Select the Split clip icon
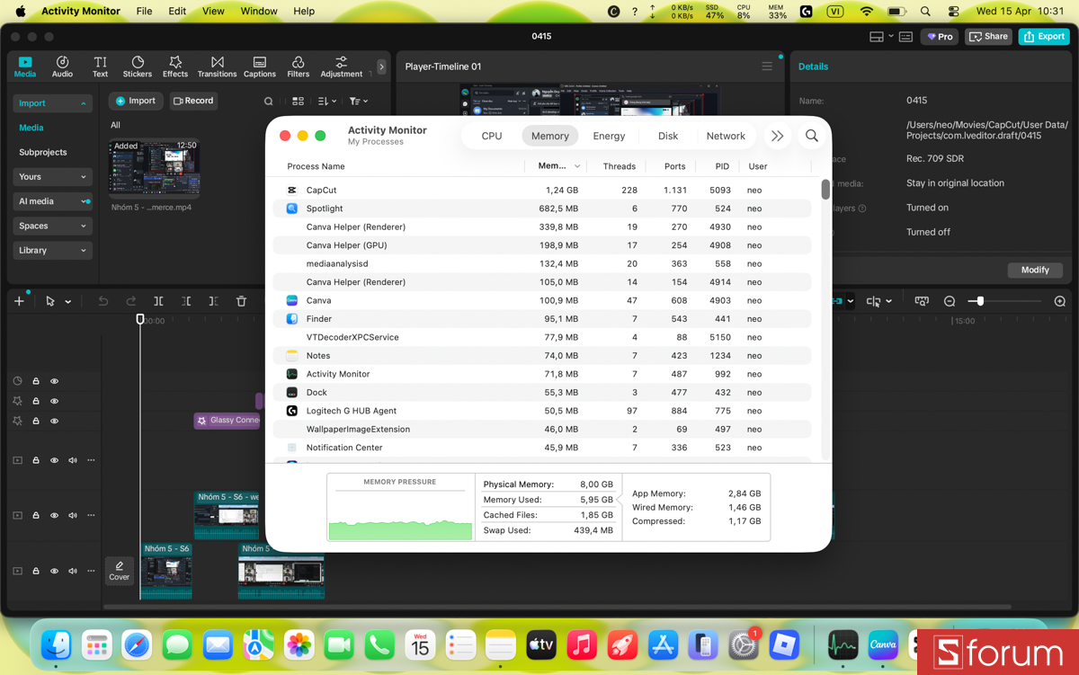Screen dimensions: 1079x675 (158, 301)
